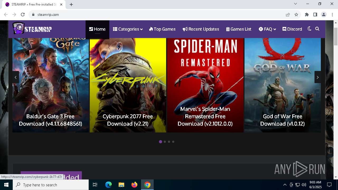Toggle dark mode moon icon
The width and height of the screenshot is (338, 190).
click(309, 29)
